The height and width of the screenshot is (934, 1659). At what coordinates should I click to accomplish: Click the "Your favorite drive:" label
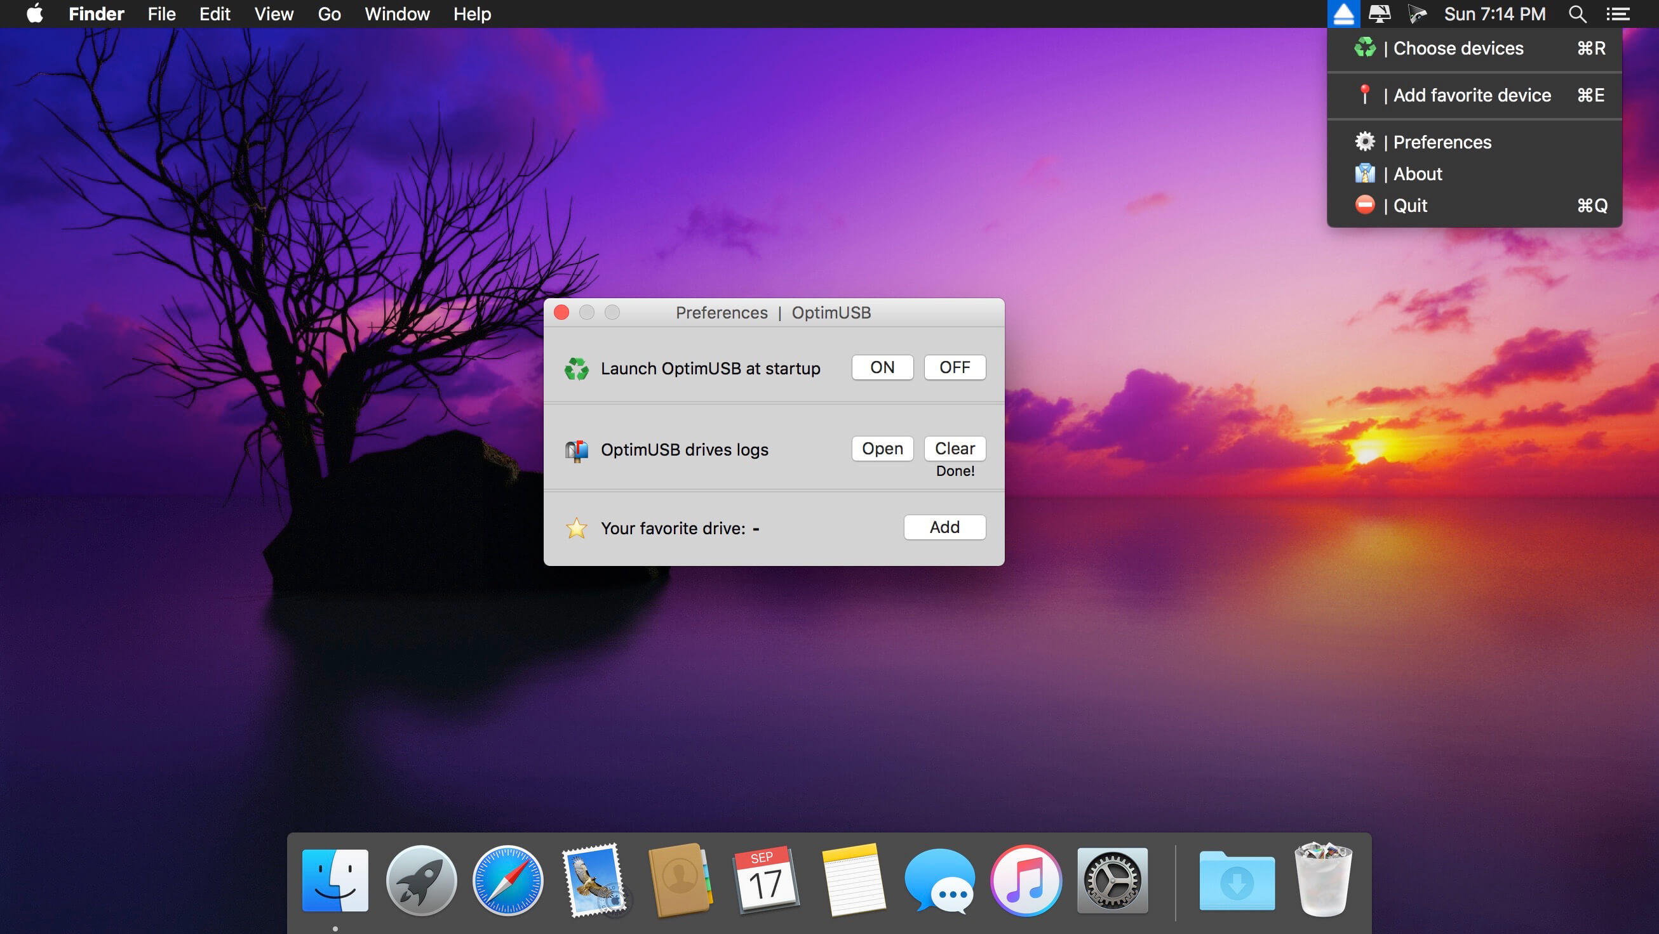tap(673, 528)
